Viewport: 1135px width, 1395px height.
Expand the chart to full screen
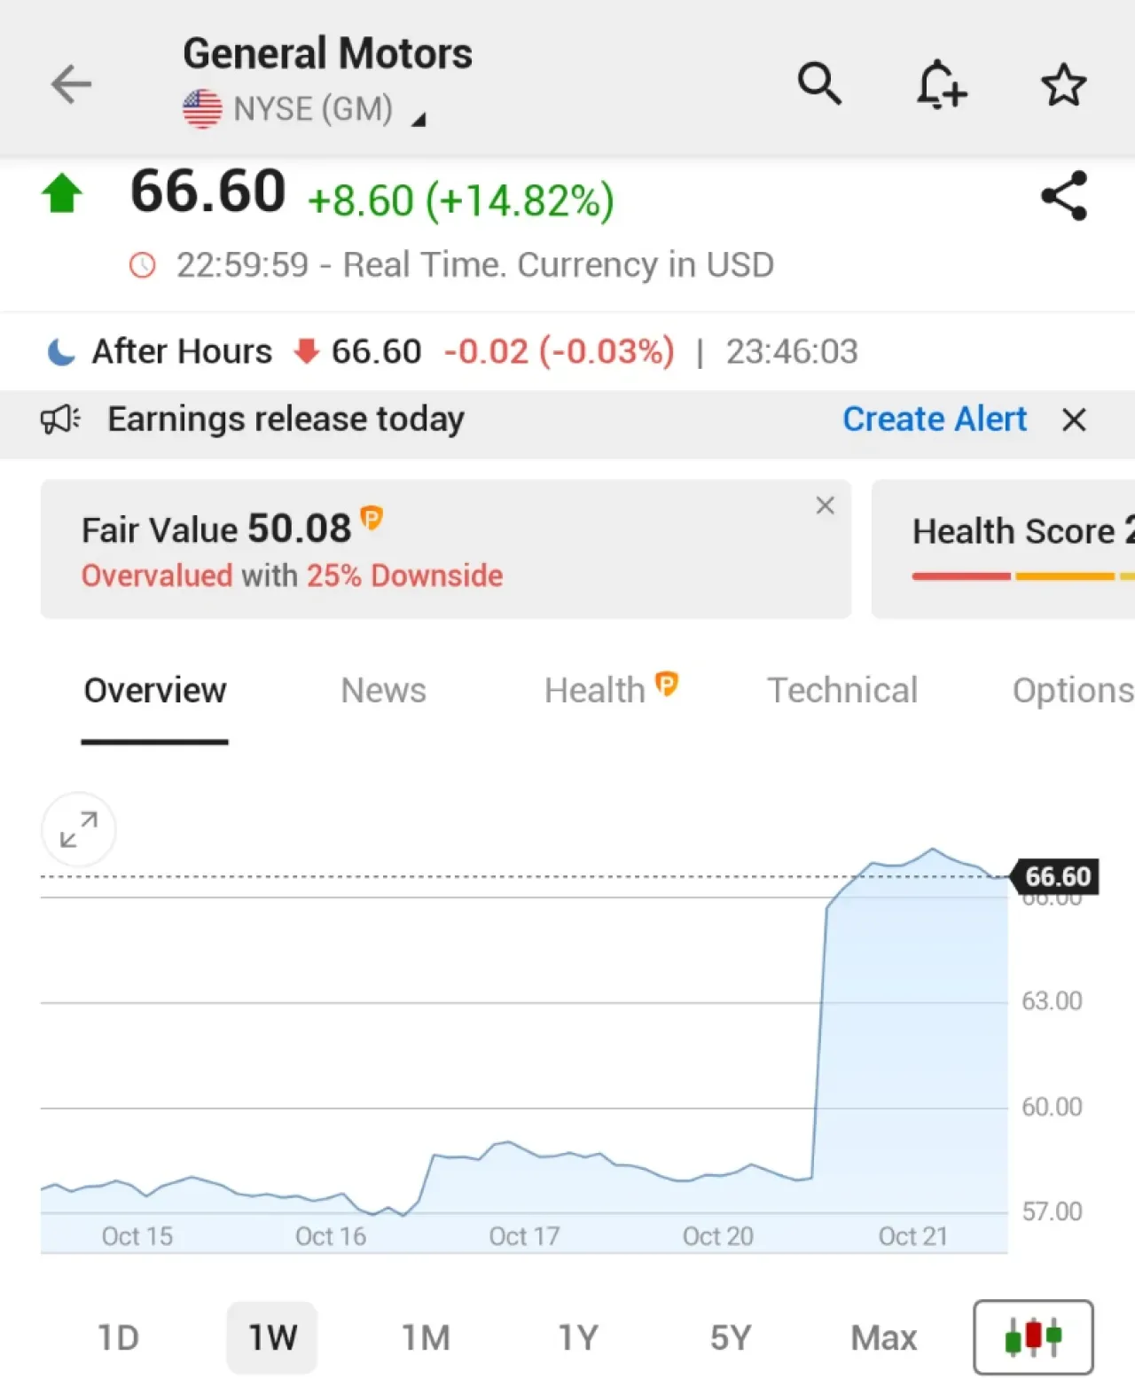pos(79,829)
